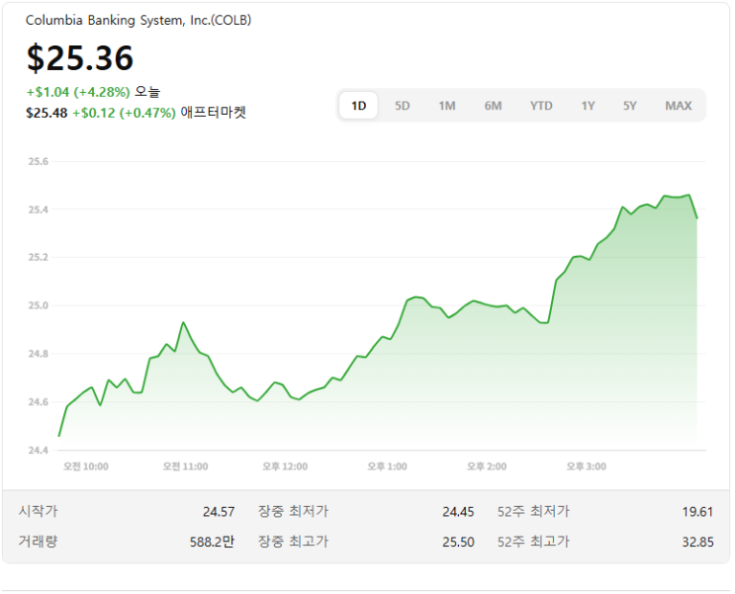
Task: Switch to the 1Y chart range
Action: click(589, 106)
